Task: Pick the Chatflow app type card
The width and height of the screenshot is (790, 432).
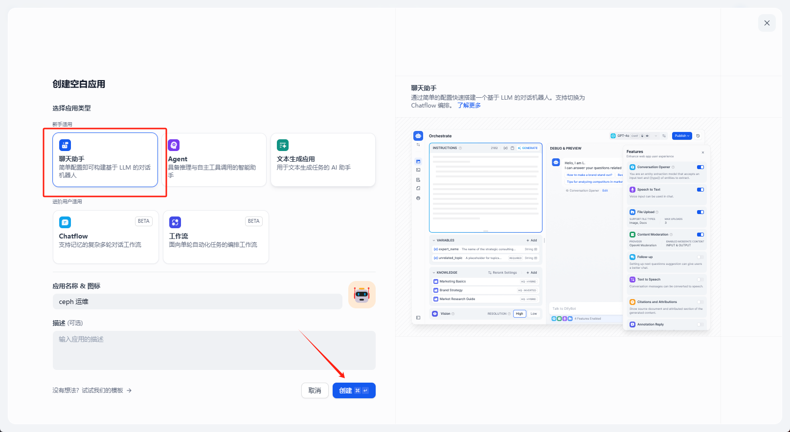Action: (106, 237)
